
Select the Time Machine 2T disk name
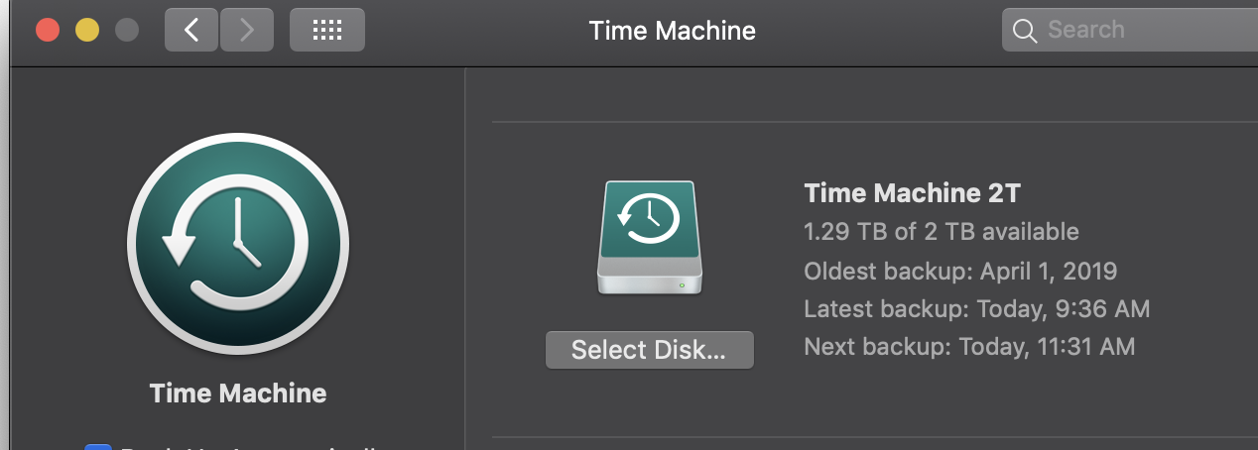[x=913, y=192]
